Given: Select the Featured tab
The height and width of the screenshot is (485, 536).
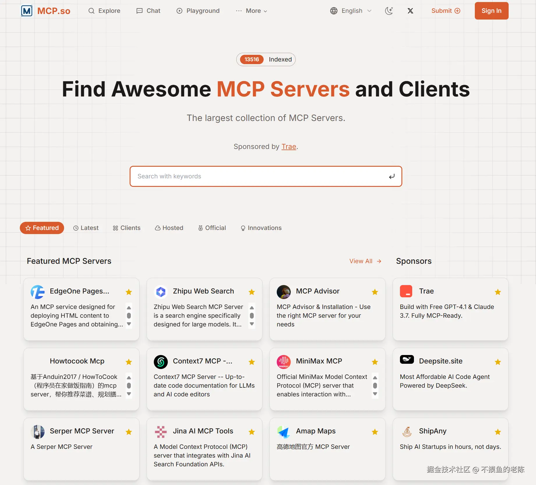Looking at the screenshot, I should 42,228.
